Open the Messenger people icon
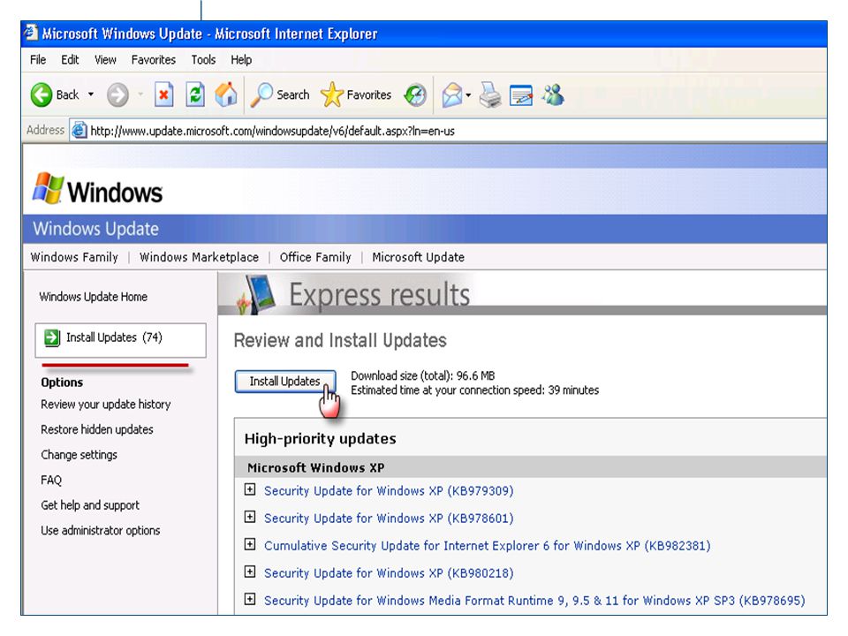Viewport: 848px width, 636px height. pos(553,95)
